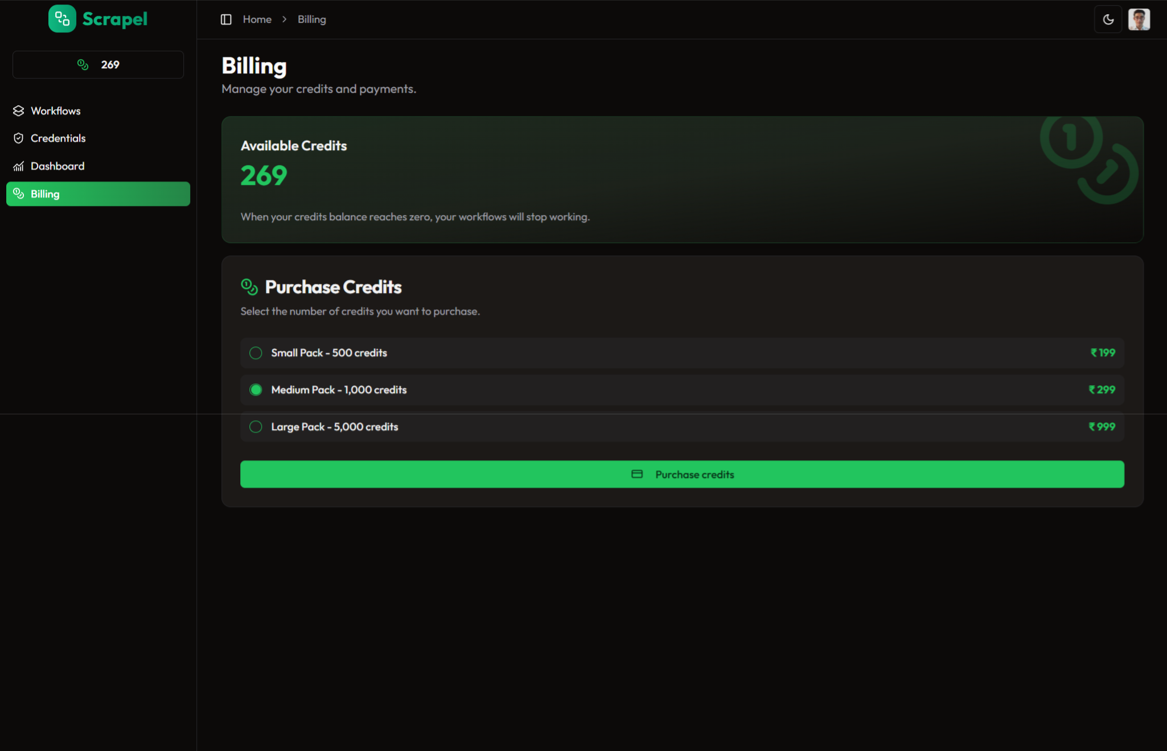Click the Billing coins icon in sidebar
The height and width of the screenshot is (751, 1167).
pos(19,193)
